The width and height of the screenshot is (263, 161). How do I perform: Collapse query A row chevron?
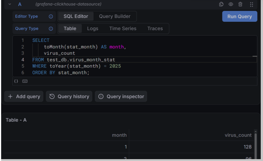tap(10, 4)
